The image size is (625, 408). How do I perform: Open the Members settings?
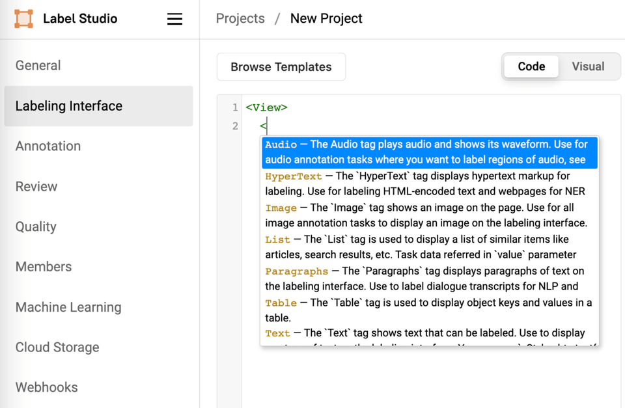tap(43, 267)
